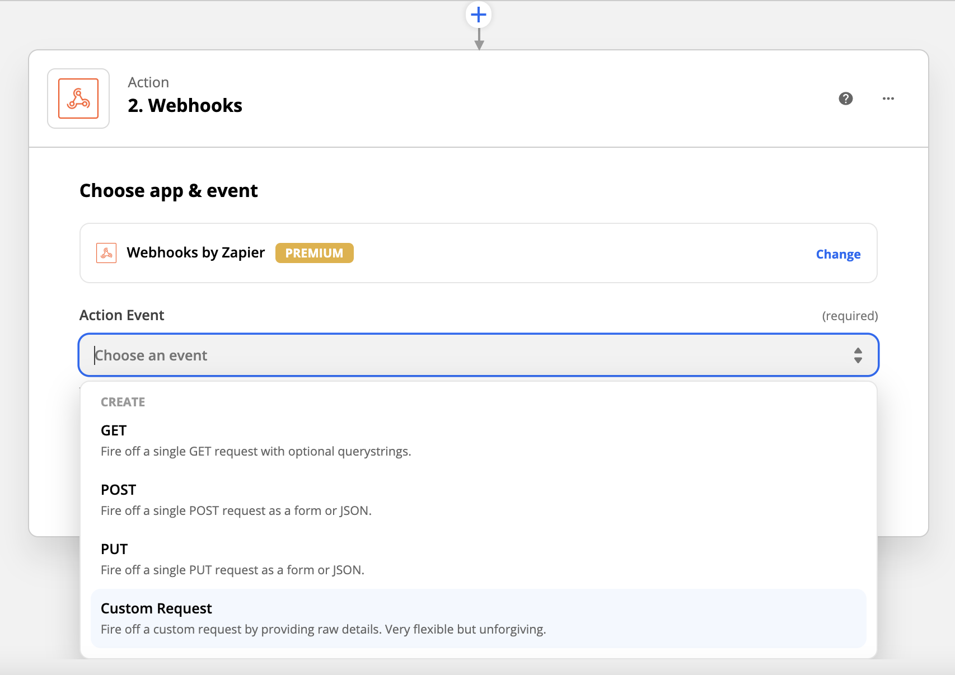Click the '(required)' indicator text

tap(850, 316)
